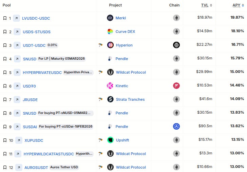
Task: Open external link arrow for USDS-STUSDS
Action: pyautogui.click(x=17, y=32)
